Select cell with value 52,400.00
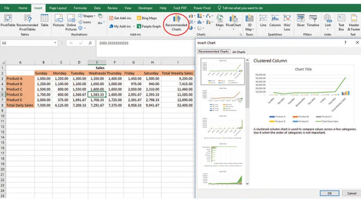Screen dimensions: 361x201 coord(178,105)
